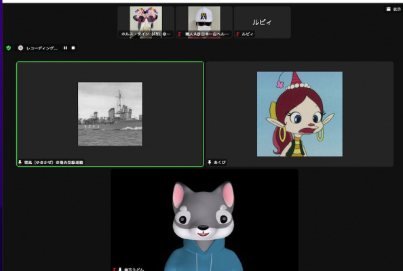Viewport: 403px width, 271px height.
Task: Select the 職人A participant thumbnail with white helmet
Action: tap(204, 22)
